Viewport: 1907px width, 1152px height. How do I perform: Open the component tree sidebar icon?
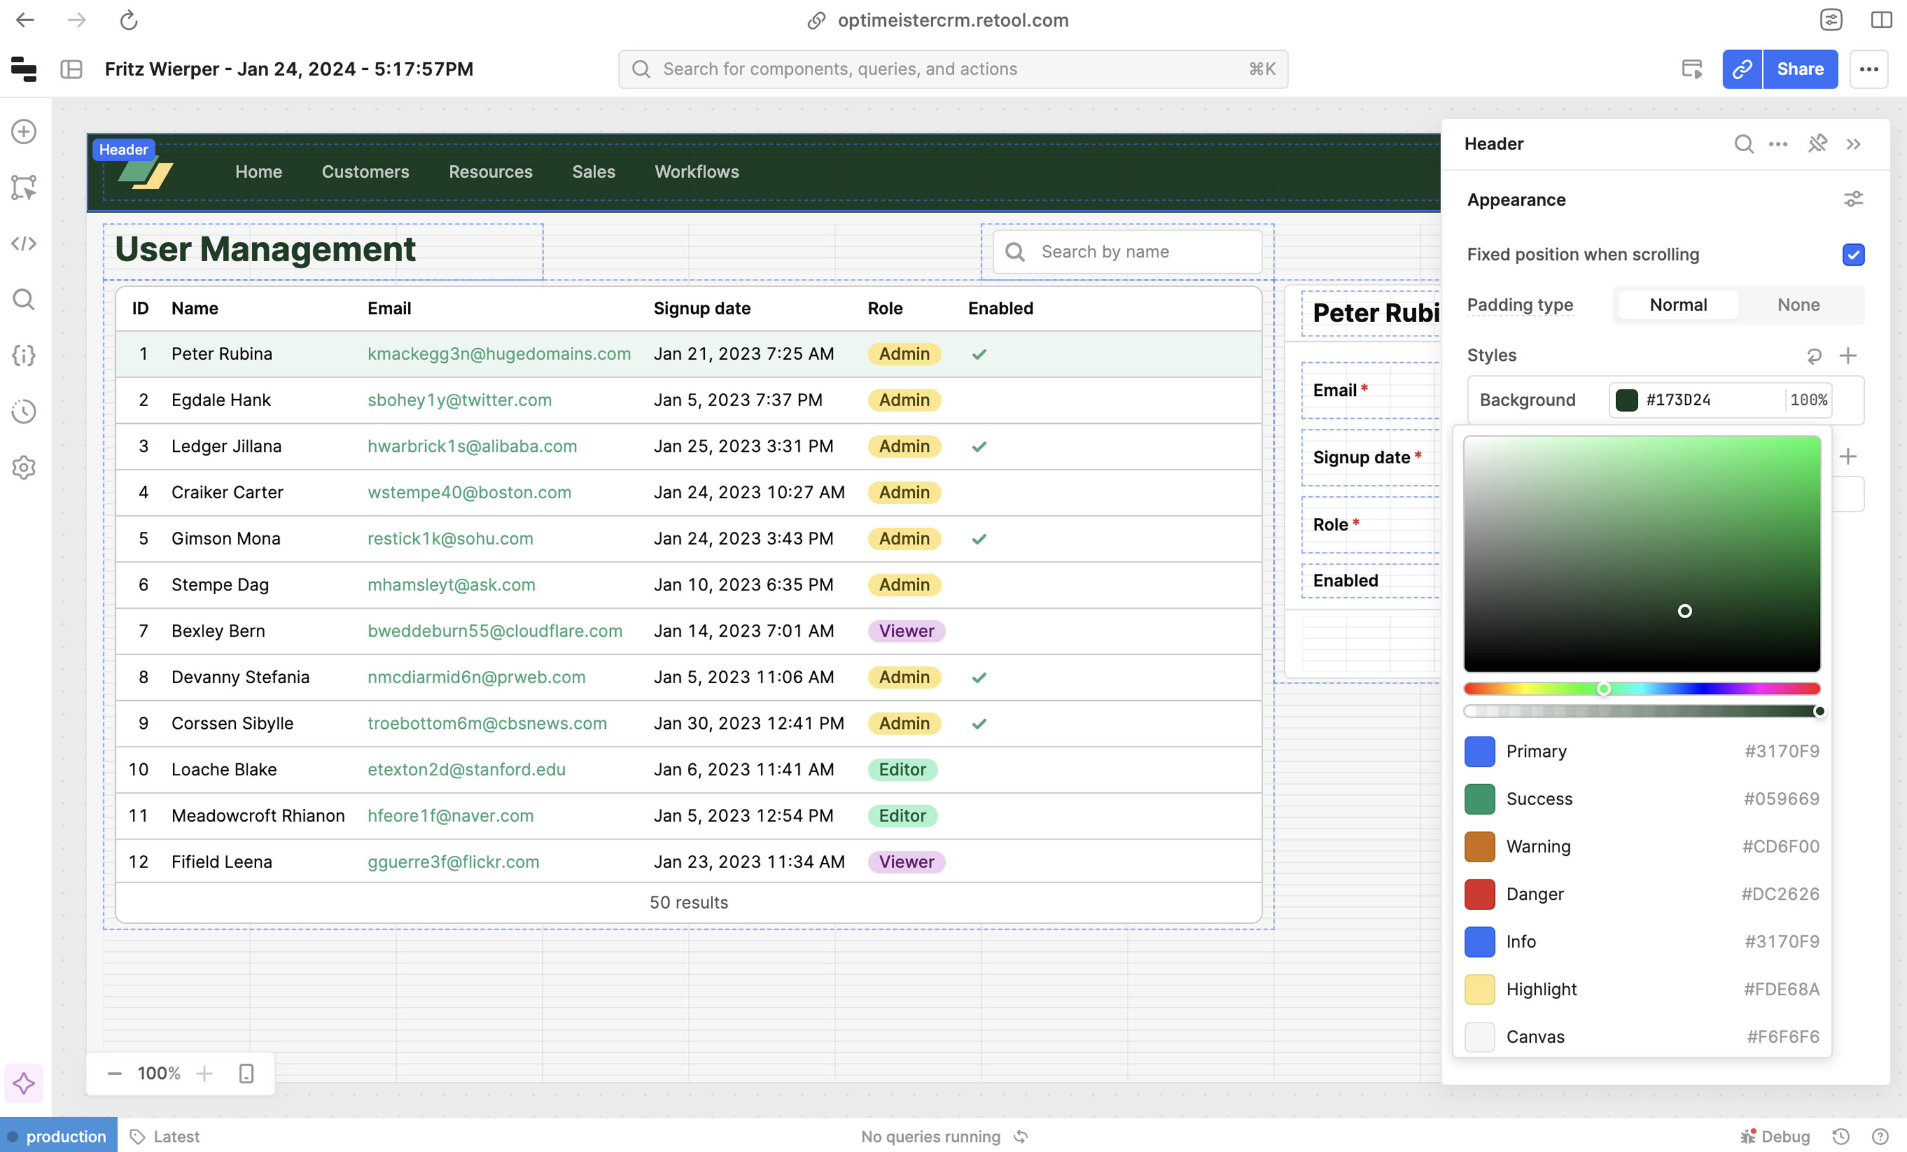click(24, 187)
